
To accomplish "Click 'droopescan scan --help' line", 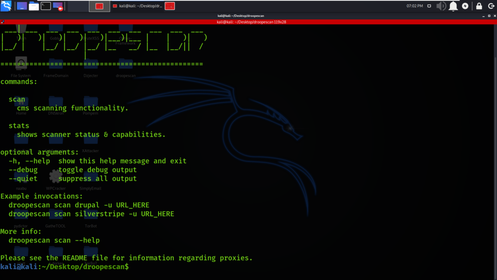I will click(54, 240).
